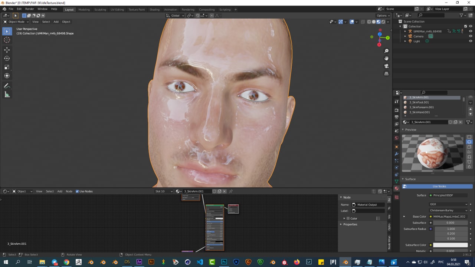The width and height of the screenshot is (475, 267).
Task: Open the File menu
Action: click(11, 9)
